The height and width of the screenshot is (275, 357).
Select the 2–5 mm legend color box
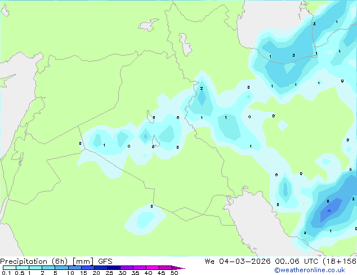pos(48,268)
